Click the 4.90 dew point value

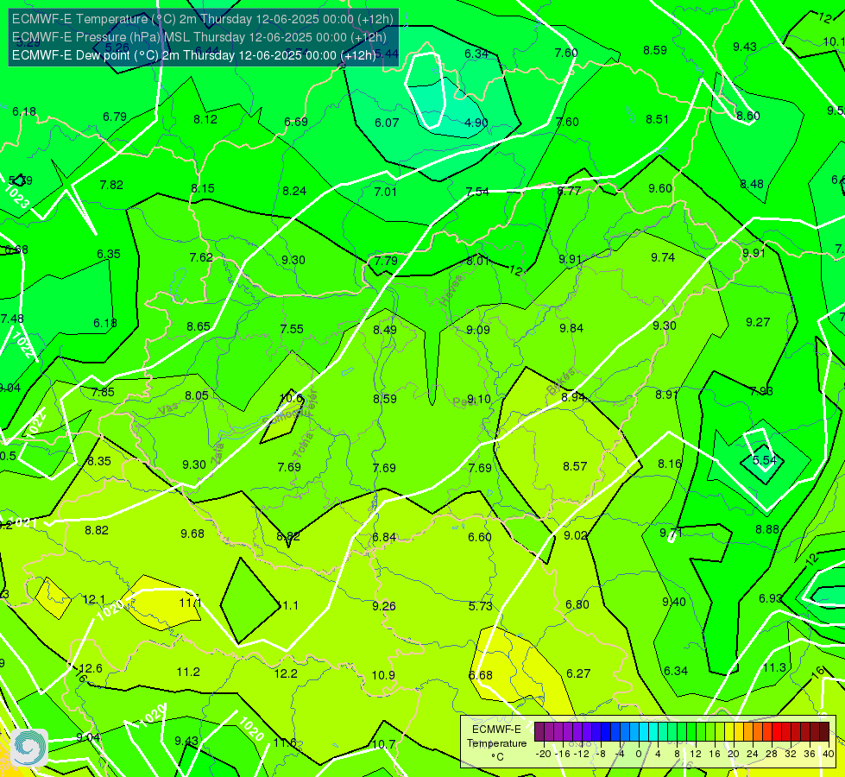(x=476, y=123)
